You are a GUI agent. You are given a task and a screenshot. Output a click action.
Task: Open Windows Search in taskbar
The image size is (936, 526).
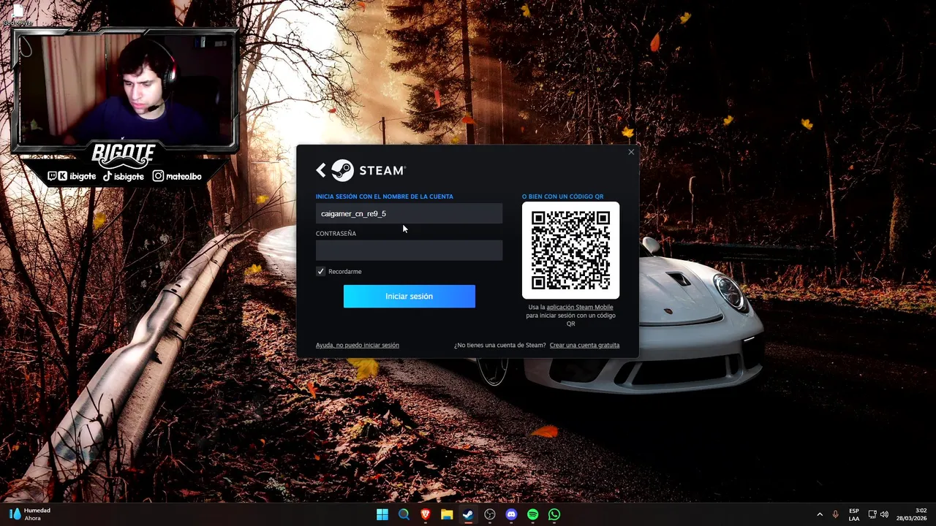tap(404, 514)
